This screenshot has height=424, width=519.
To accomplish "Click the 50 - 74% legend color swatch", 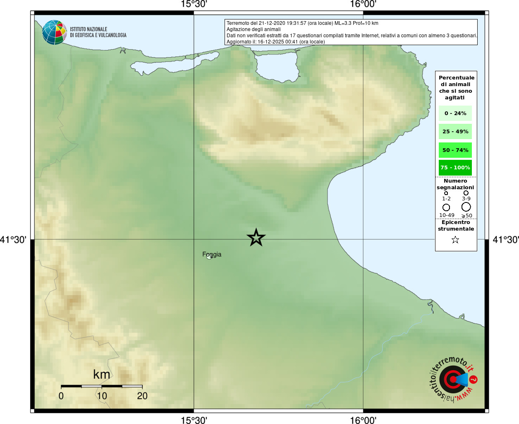I will (455, 150).
